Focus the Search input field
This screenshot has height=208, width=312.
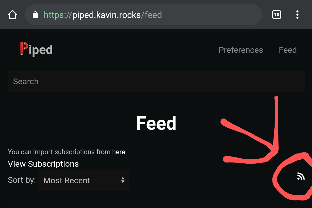point(156,81)
